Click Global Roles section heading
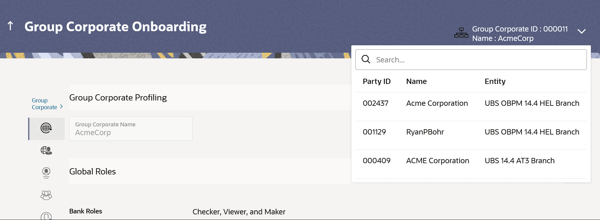Image resolution: width=600 pixels, height=220 pixels. pyautogui.click(x=92, y=172)
